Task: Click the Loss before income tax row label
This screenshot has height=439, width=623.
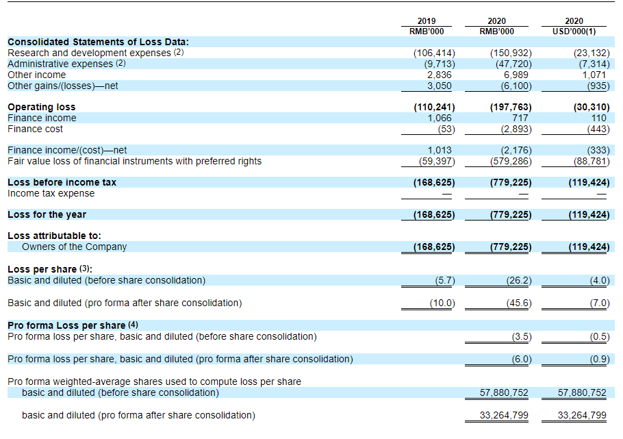Action: click(x=62, y=182)
